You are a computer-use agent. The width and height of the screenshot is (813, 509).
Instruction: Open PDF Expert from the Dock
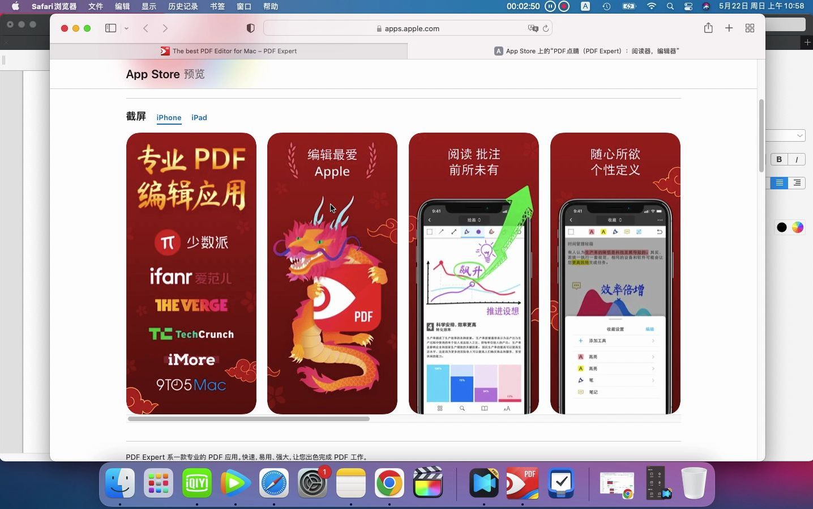pos(522,483)
